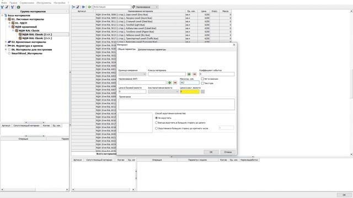Click the edge-band icon of 02. Кромочные материалы
353x198 pixels.
tap(9, 42)
